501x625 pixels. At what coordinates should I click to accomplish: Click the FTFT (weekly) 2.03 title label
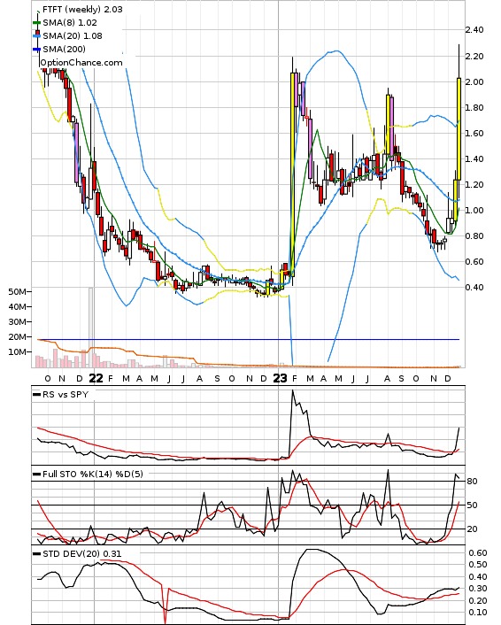pyautogui.click(x=82, y=9)
